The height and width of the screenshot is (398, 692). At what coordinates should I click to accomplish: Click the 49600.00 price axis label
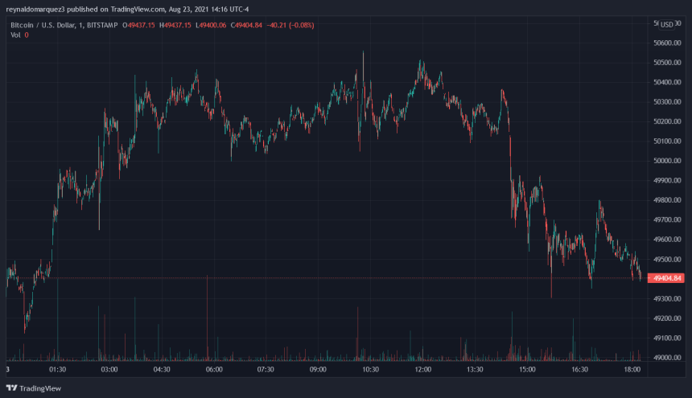[x=667, y=240]
